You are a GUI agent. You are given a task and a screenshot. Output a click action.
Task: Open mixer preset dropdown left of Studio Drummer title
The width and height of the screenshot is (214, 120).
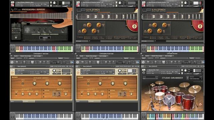point(150,79)
